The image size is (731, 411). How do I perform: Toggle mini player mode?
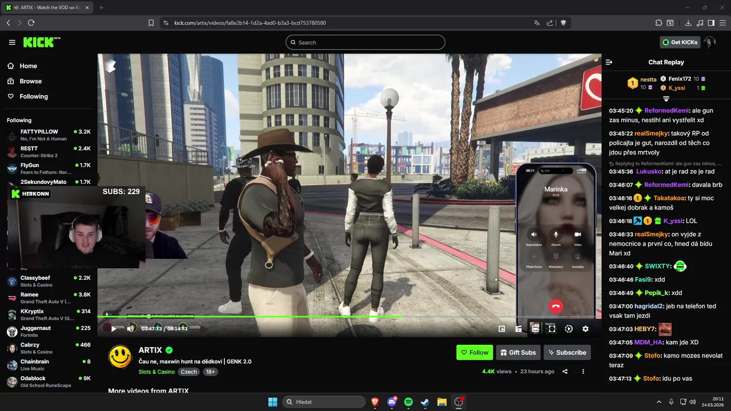[501, 329]
